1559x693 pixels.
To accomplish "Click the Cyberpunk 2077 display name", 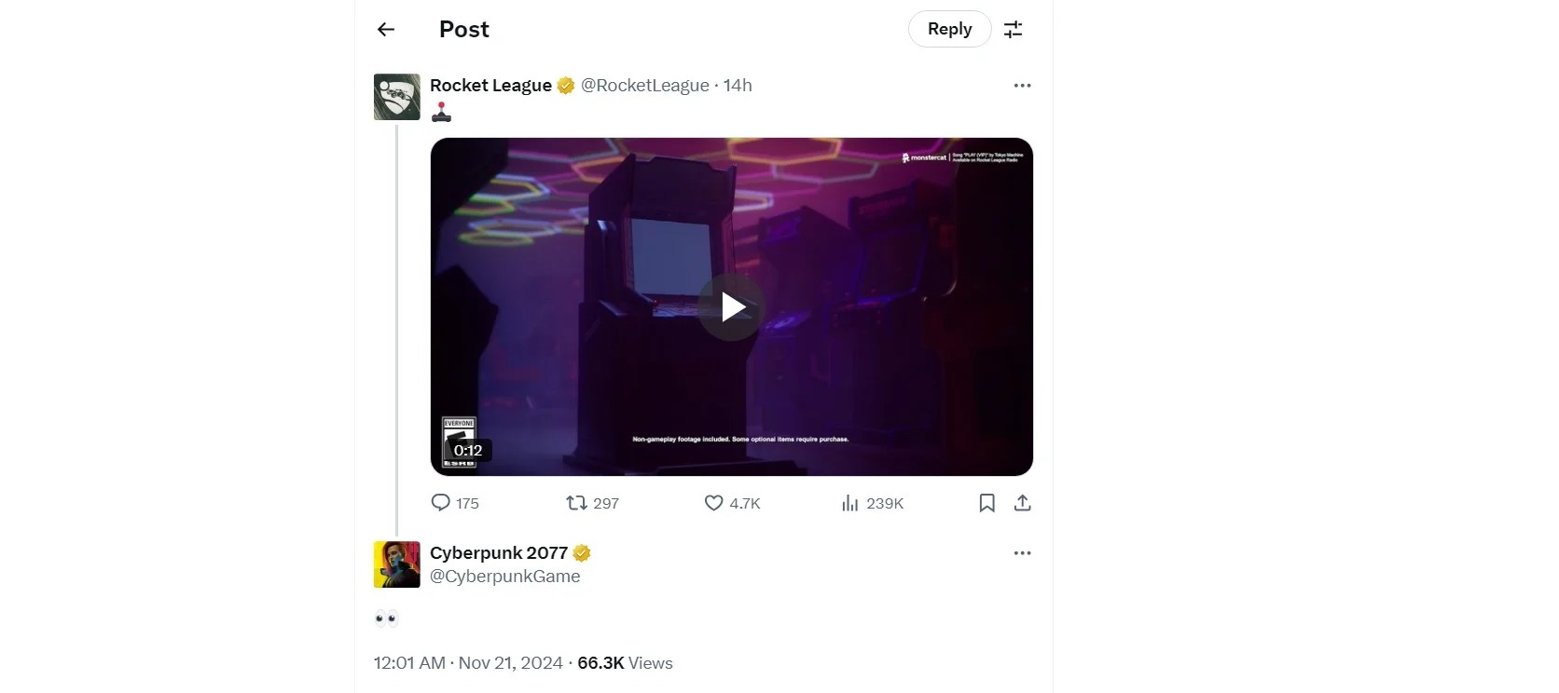I will (x=499, y=553).
